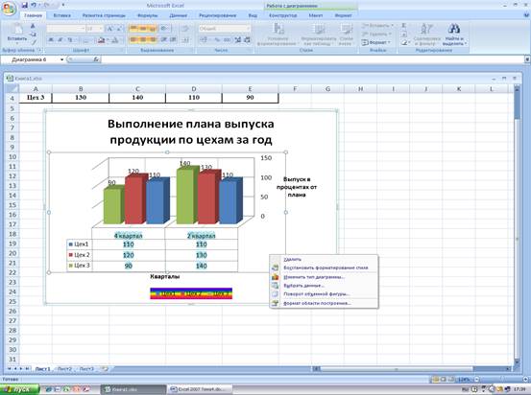This screenshot has height=395, width=531.
Task: Toggle italic formatting in font group
Action: (60, 40)
